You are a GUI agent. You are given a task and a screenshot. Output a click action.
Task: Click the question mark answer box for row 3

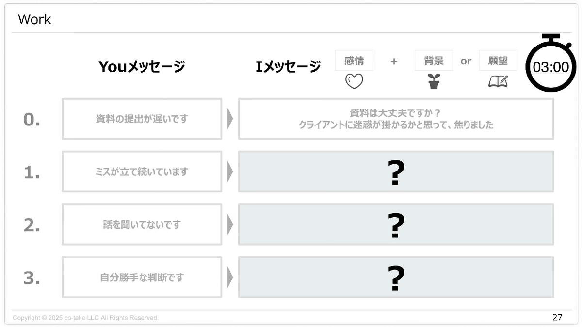tap(396, 278)
